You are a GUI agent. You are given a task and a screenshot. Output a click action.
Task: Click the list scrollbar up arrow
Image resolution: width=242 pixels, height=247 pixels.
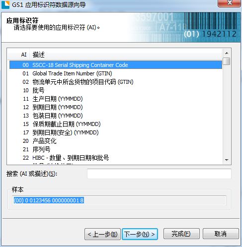point(227,53)
